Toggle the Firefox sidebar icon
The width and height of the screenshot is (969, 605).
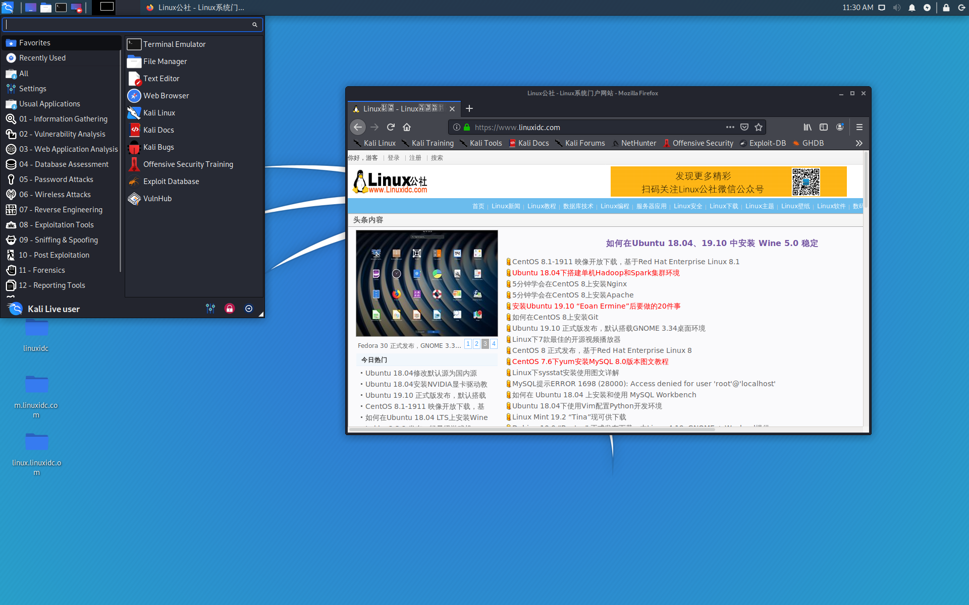pyautogui.click(x=824, y=127)
